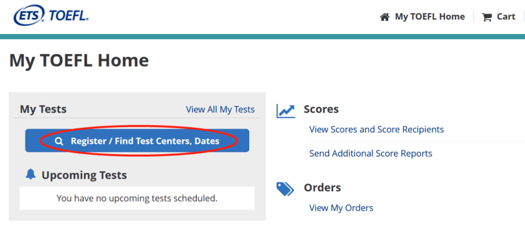Click the bell icon beside Upcoming Tests
525x227 pixels.
(x=31, y=174)
